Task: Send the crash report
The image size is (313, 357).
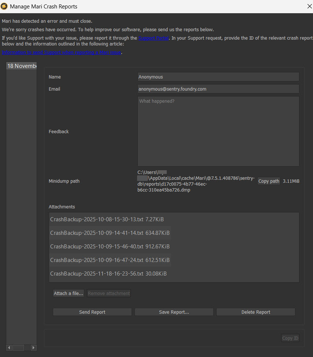Action: [x=92, y=312]
